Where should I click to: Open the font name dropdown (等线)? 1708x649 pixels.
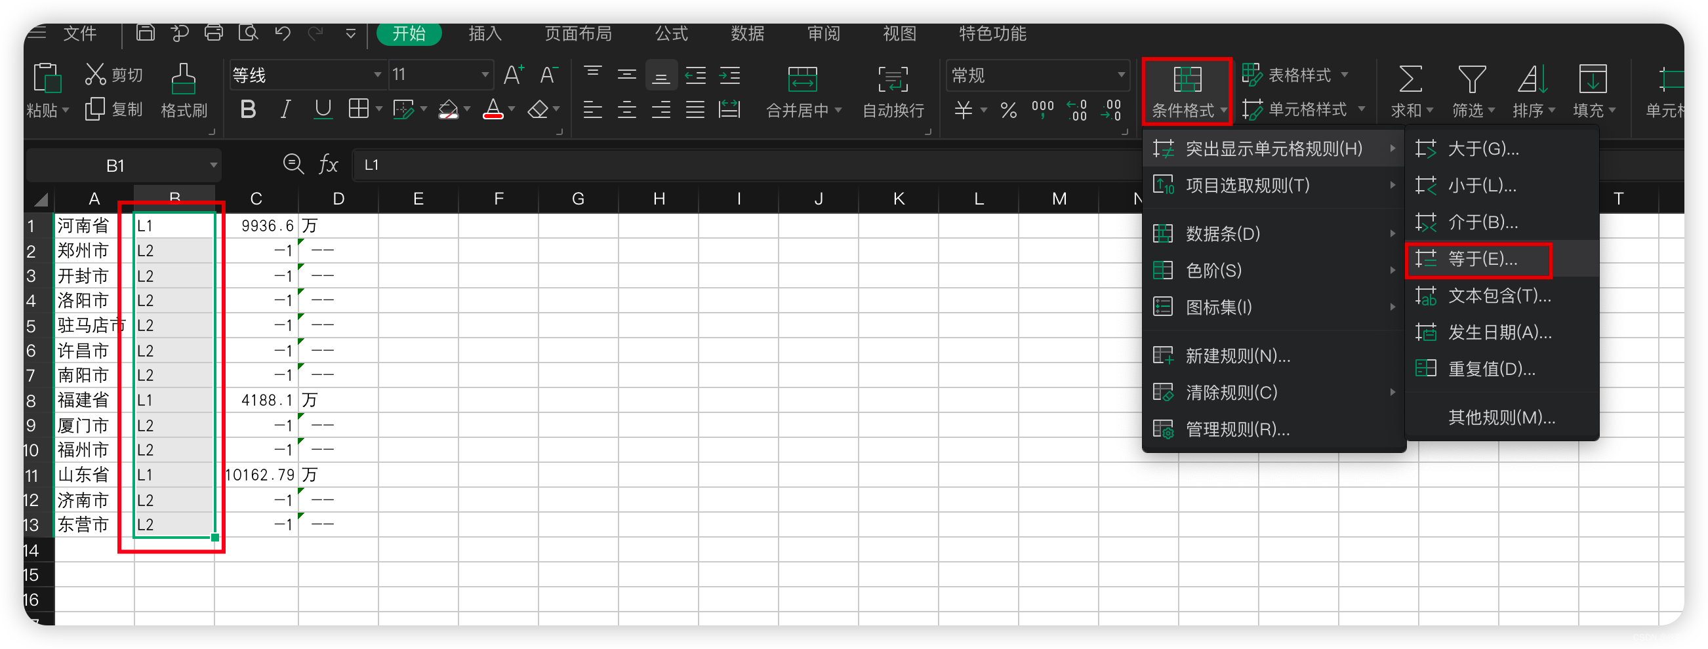click(x=377, y=75)
